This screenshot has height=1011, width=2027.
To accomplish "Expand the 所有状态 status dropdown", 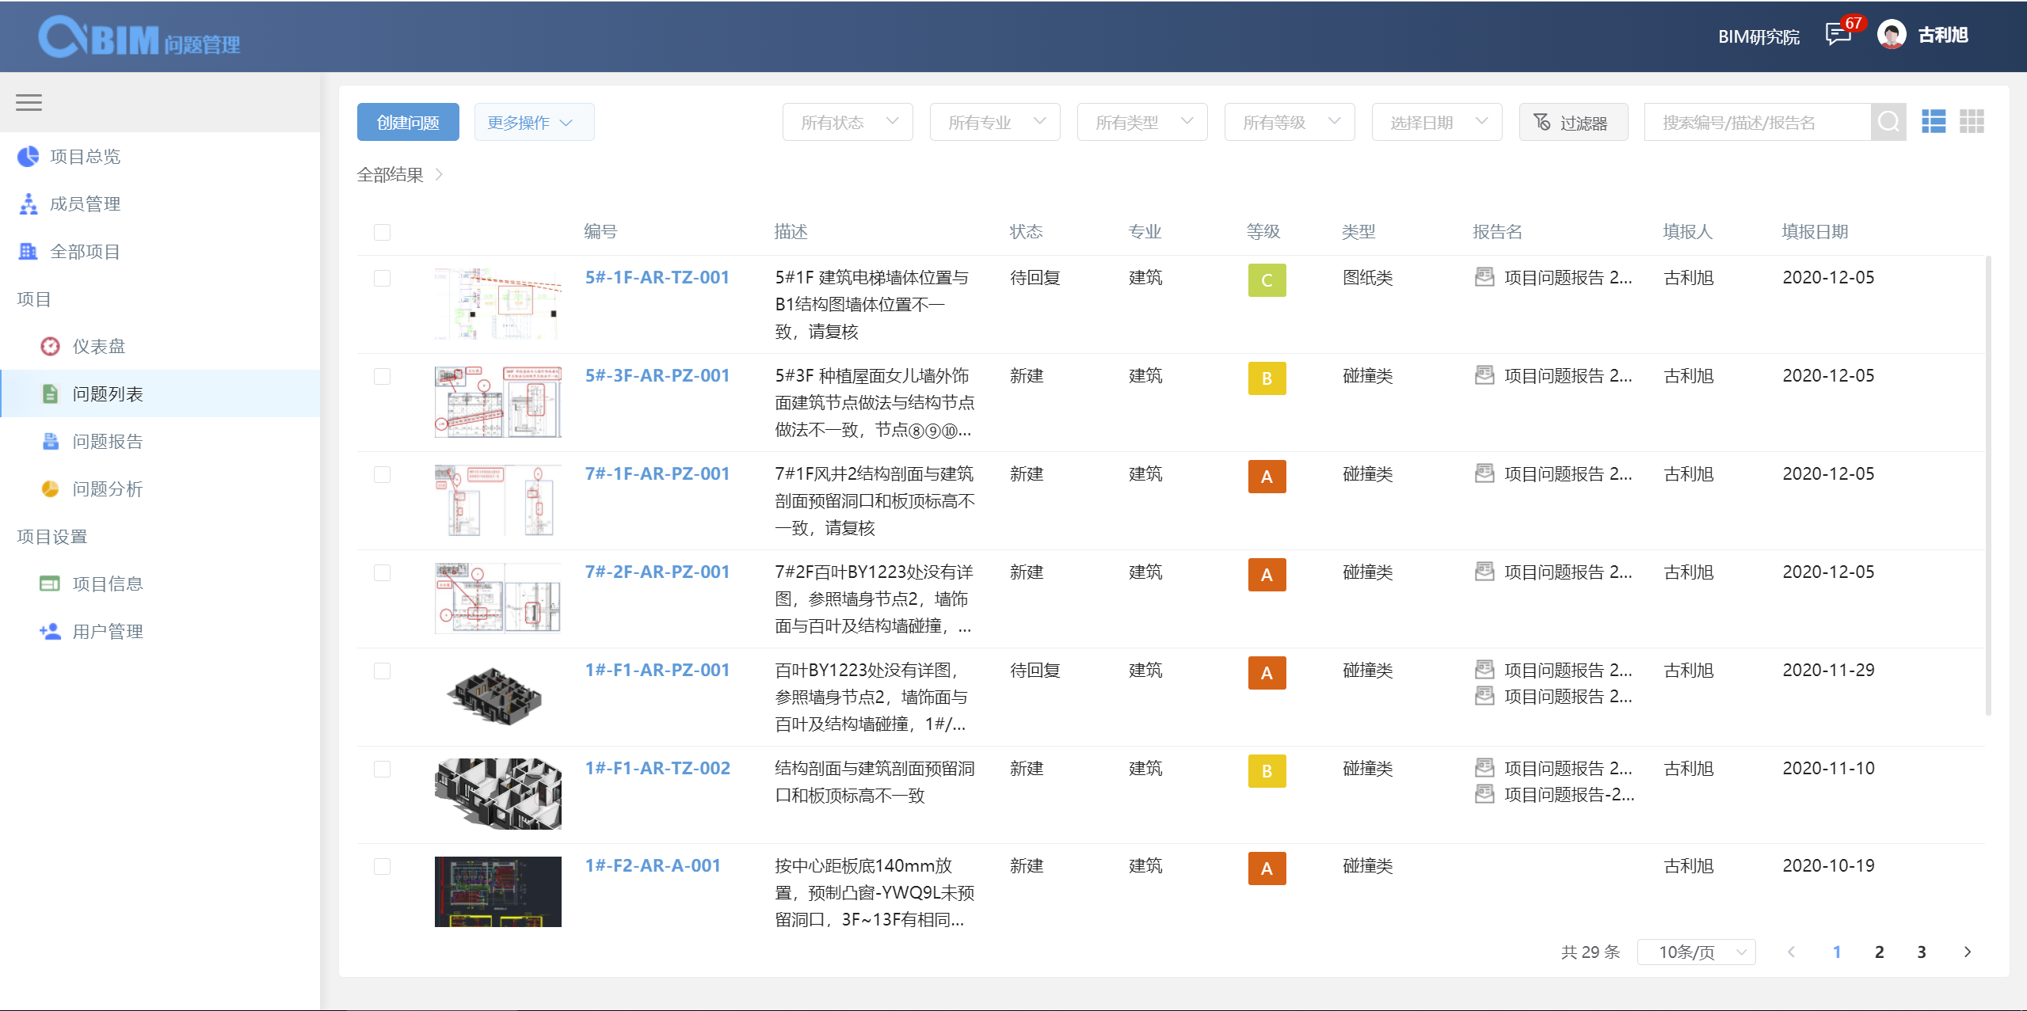I will pos(847,122).
